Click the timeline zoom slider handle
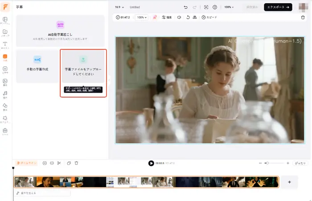This screenshot has width=312, height=201. pyautogui.click(x=267, y=163)
